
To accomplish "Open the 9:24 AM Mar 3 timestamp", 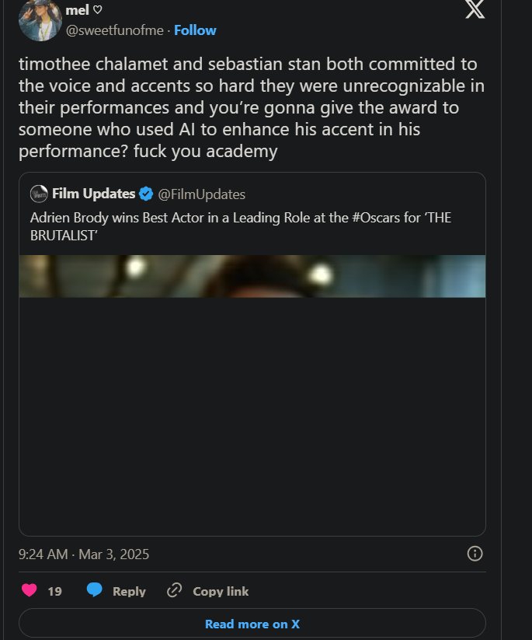I will (x=84, y=554).
